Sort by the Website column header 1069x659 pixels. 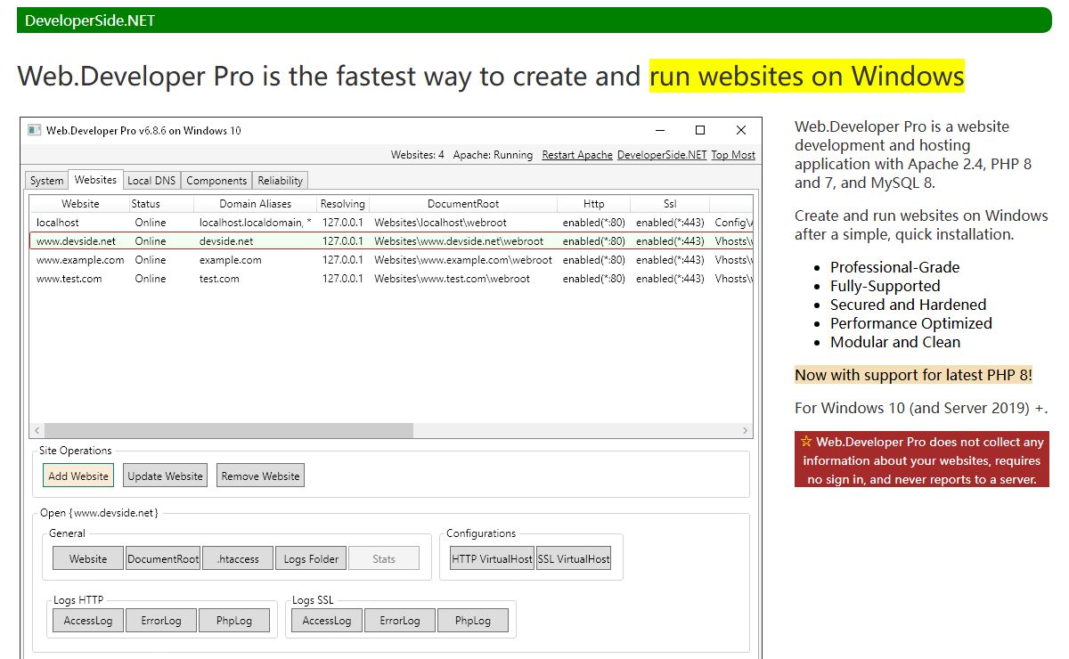point(80,204)
